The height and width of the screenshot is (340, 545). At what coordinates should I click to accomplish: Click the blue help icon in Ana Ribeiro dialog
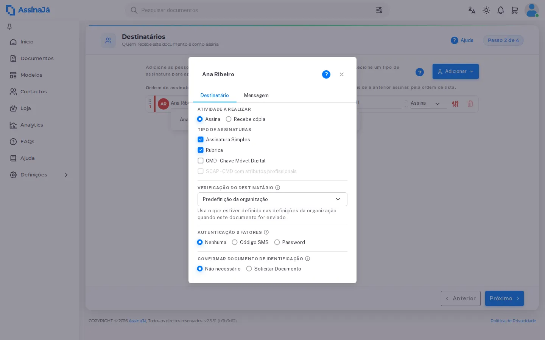click(x=326, y=74)
